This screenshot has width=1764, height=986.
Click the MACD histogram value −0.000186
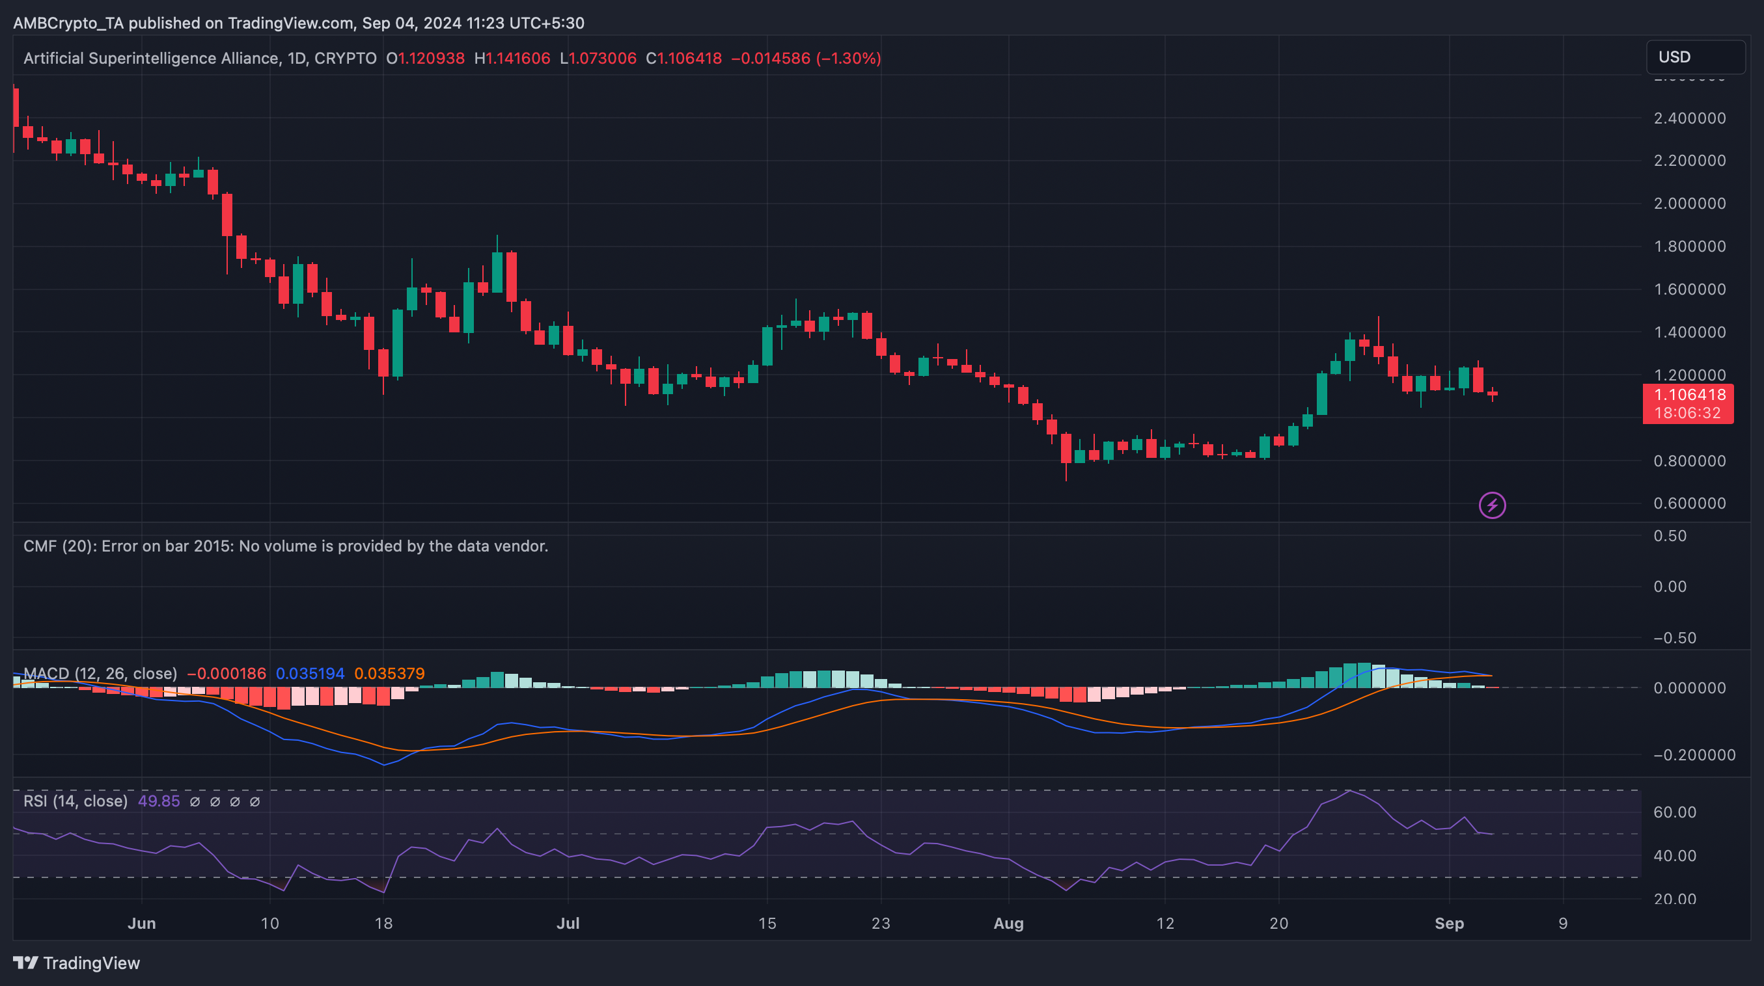[226, 673]
